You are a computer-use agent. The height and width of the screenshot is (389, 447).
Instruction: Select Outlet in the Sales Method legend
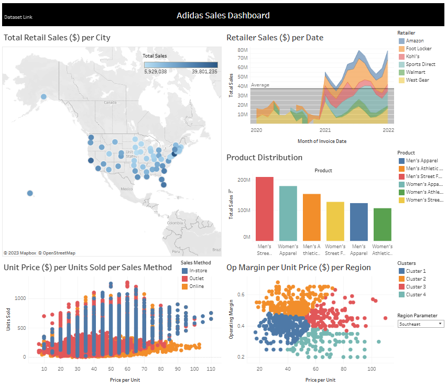pyautogui.click(x=184, y=279)
